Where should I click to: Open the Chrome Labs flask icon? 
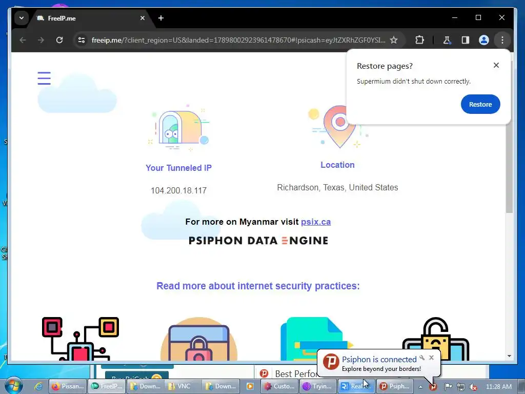(x=447, y=40)
